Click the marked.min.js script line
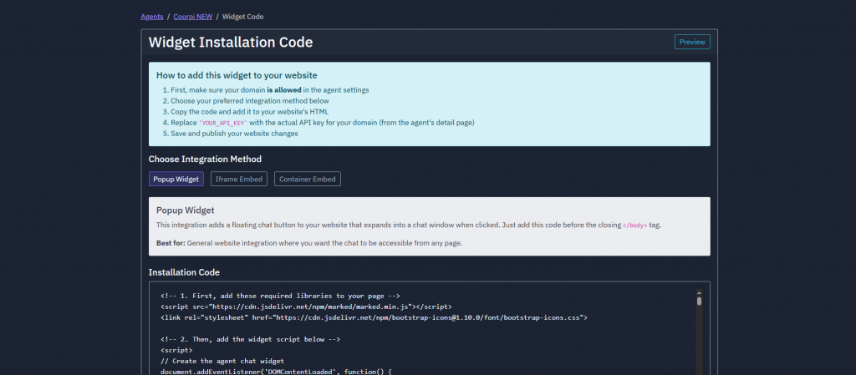 (306, 307)
